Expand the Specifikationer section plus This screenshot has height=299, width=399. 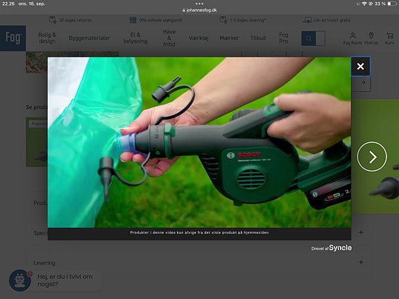pos(361,232)
